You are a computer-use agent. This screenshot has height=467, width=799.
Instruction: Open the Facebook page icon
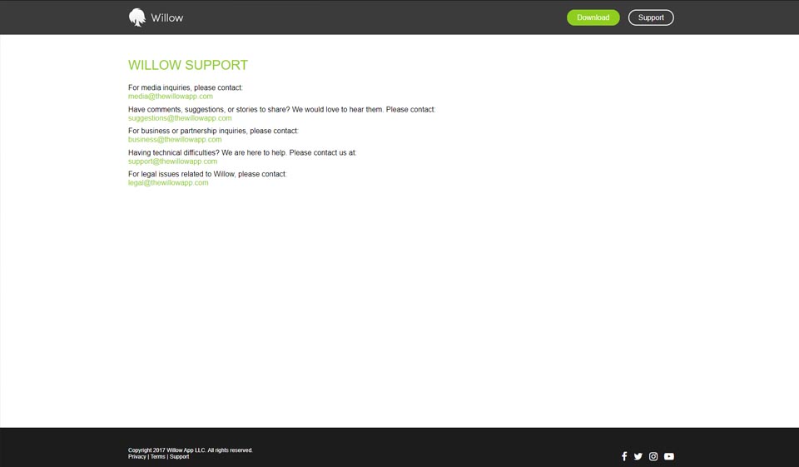[624, 456]
